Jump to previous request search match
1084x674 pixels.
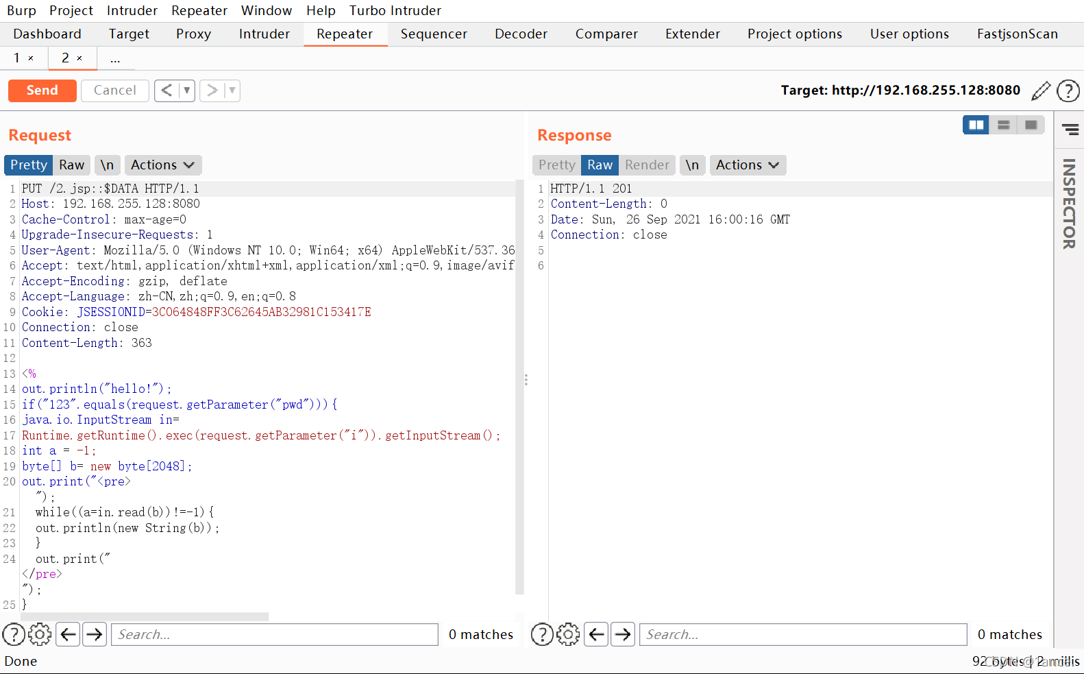point(69,635)
